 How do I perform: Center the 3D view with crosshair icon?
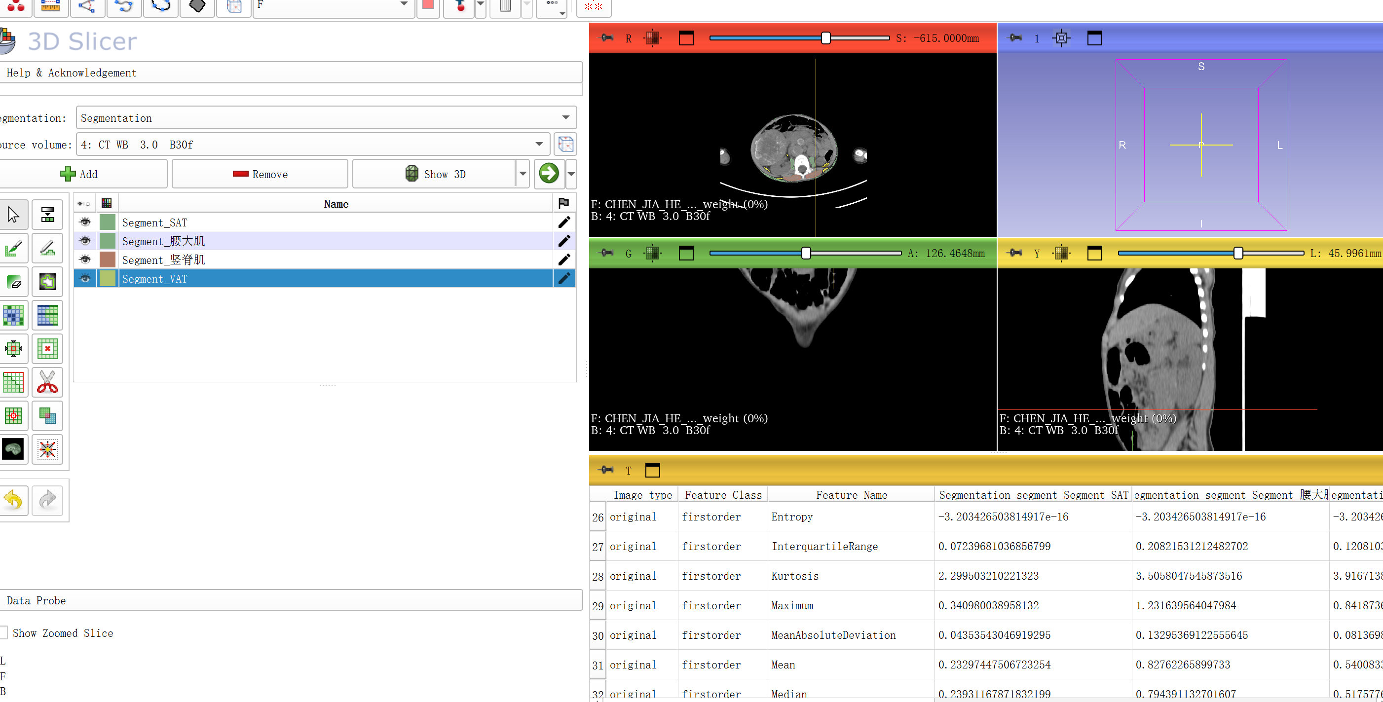point(1061,38)
